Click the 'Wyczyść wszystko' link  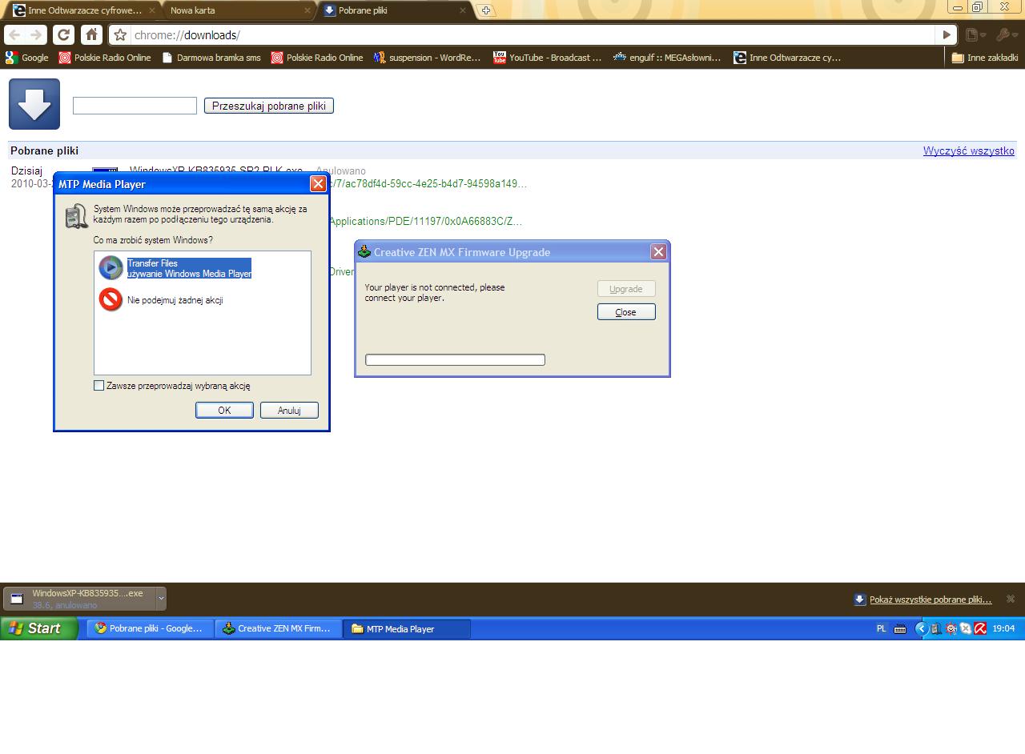[969, 150]
